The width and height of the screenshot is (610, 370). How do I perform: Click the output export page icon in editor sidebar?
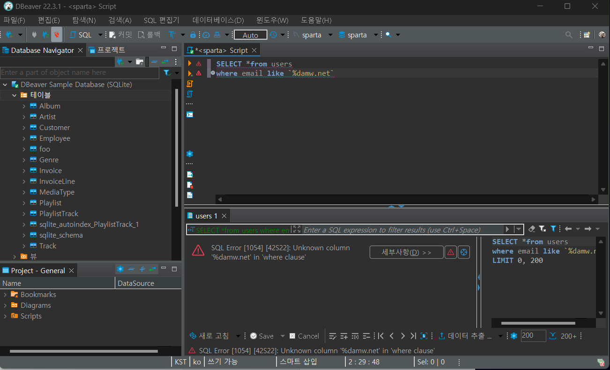(x=190, y=174)
